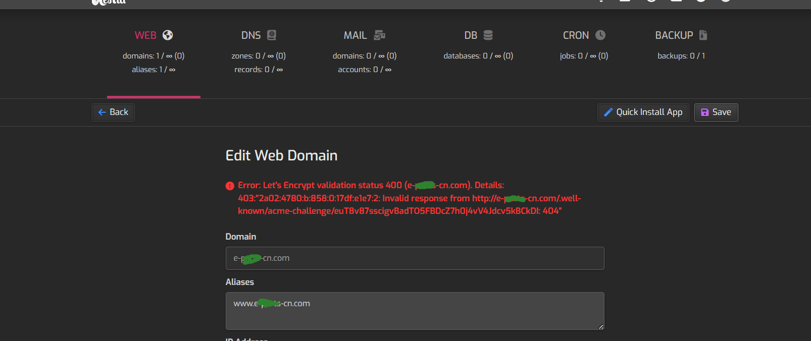
Task: Click the "zones: 0 / ∞ (0)" stat
Action: tap(259, 56)
